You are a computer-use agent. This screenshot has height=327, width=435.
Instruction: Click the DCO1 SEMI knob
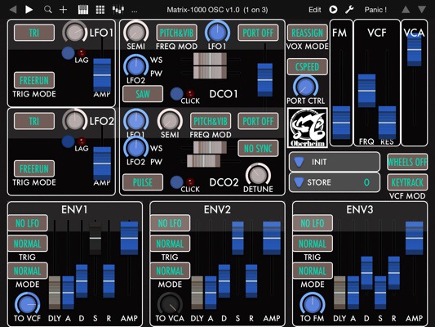coord(136,33)
